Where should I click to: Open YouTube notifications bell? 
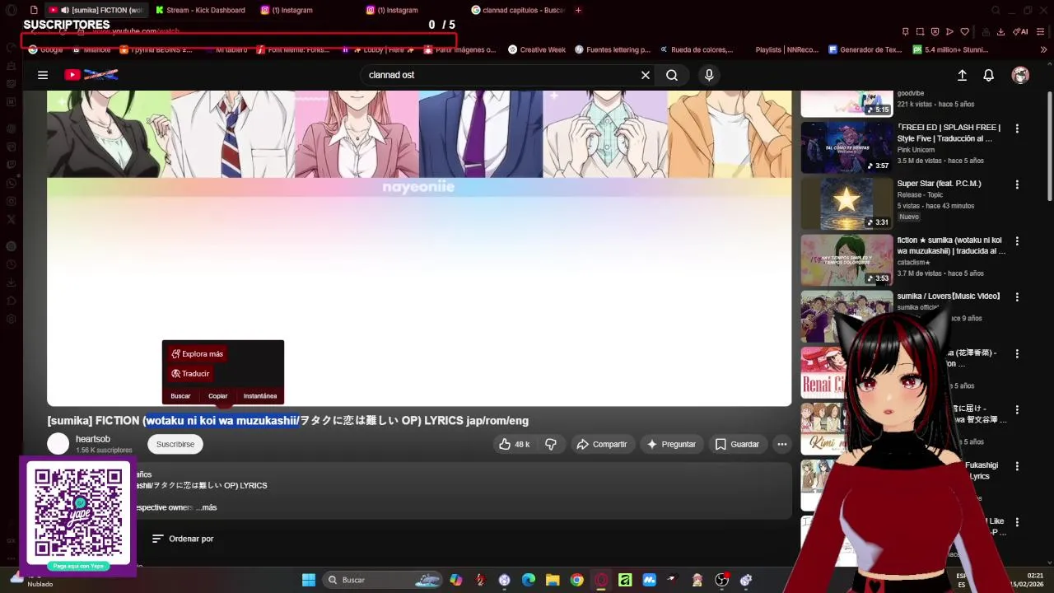[989, 75]
